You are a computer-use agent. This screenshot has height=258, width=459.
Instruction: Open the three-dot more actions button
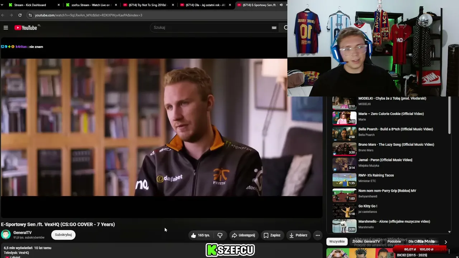point(318,235)
